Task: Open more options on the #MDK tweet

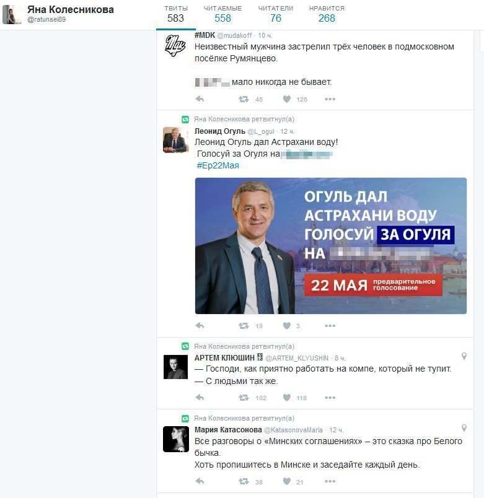Action: [x=330, y=99]
